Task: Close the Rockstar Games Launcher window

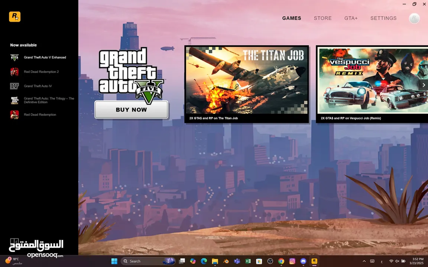Action: 424,4
